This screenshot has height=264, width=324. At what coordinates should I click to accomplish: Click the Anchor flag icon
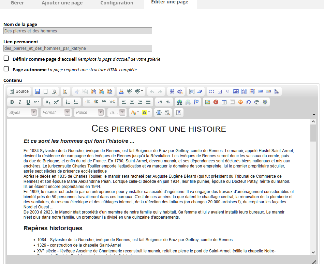[x=196, y=102]
